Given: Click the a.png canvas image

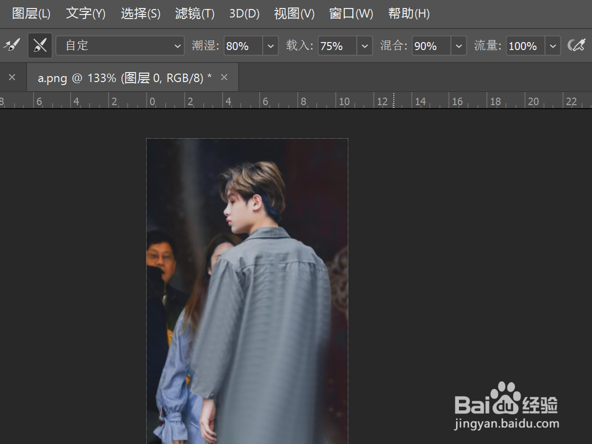Looking at the screenshot, I should click(x=247, y=291).
